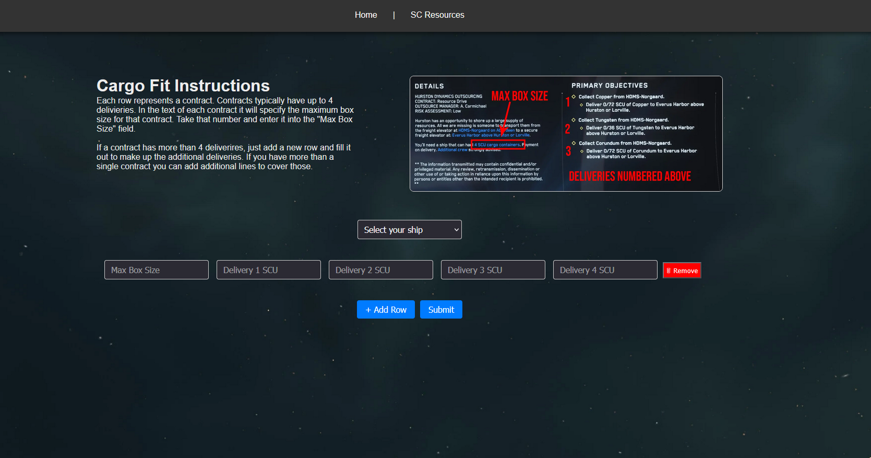
Task: Select the Delivery 2 SCU input box
Action: (380, 270)
